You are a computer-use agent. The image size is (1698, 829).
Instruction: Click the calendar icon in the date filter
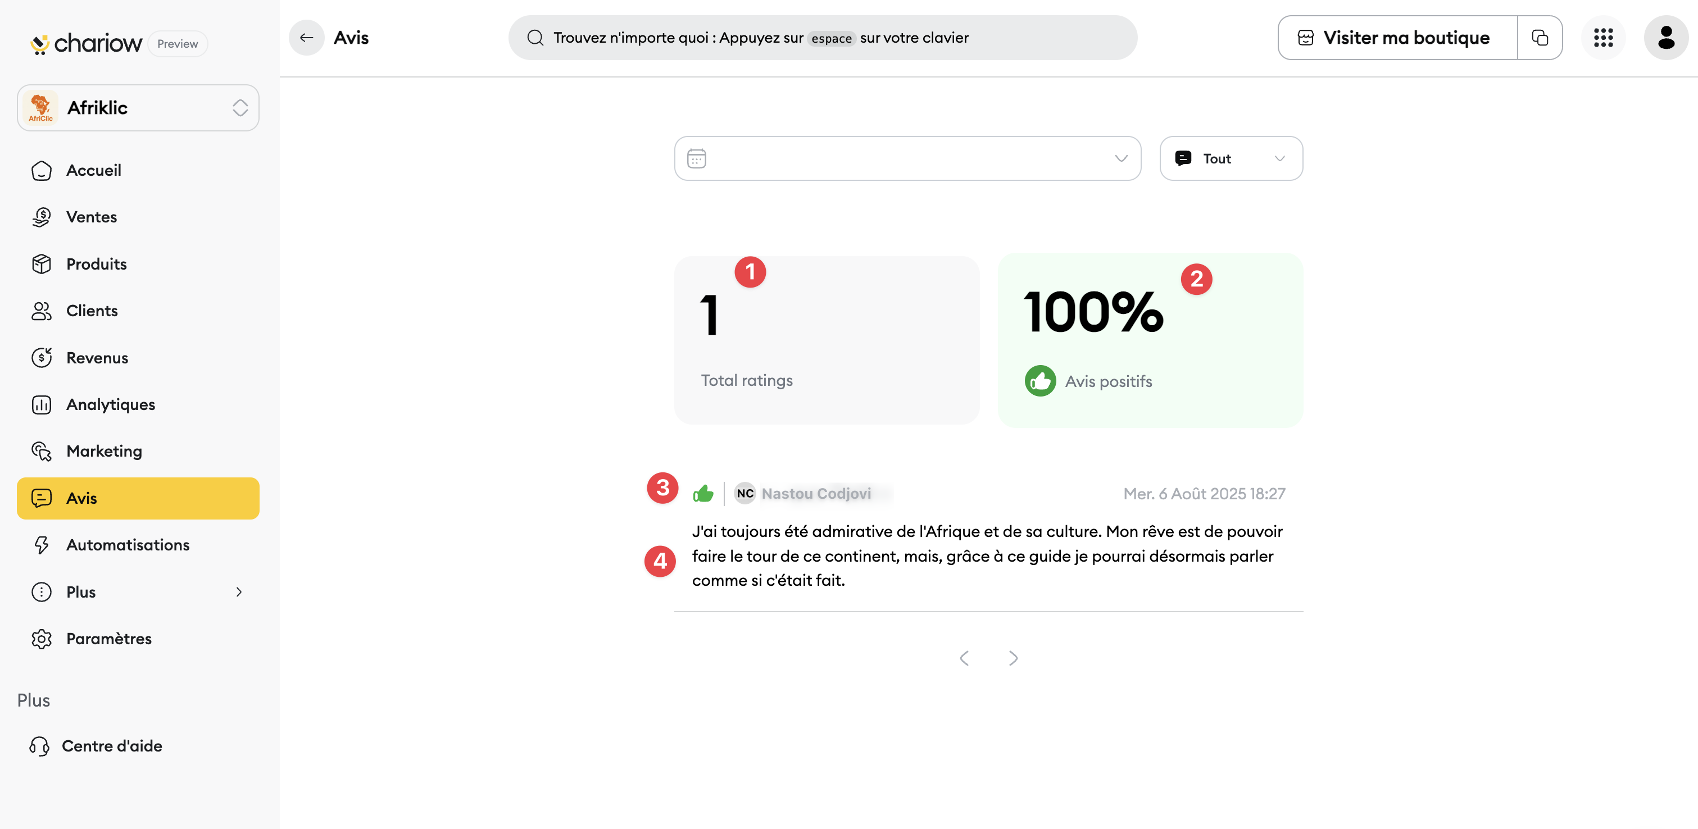(x=697, y=158)
